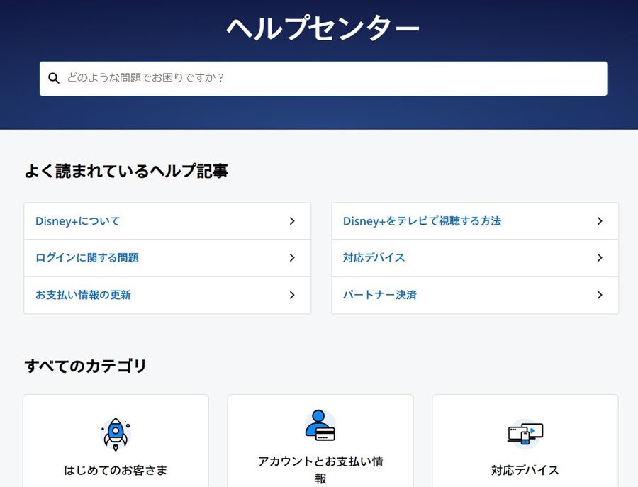Open ログインに関する問題 help article
Viewport: 638px width, 487px height.
pyautogui.click(x=167, y=258)
